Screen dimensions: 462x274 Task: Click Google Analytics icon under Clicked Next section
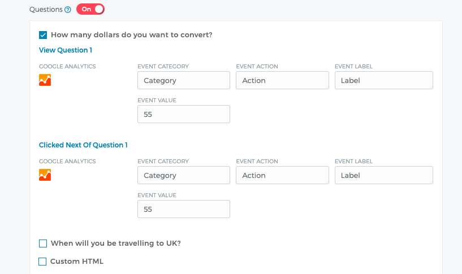click(45, 175)
